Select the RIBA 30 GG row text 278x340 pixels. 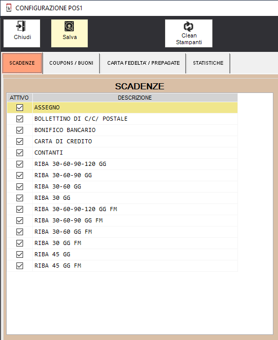tap(52, 198)
